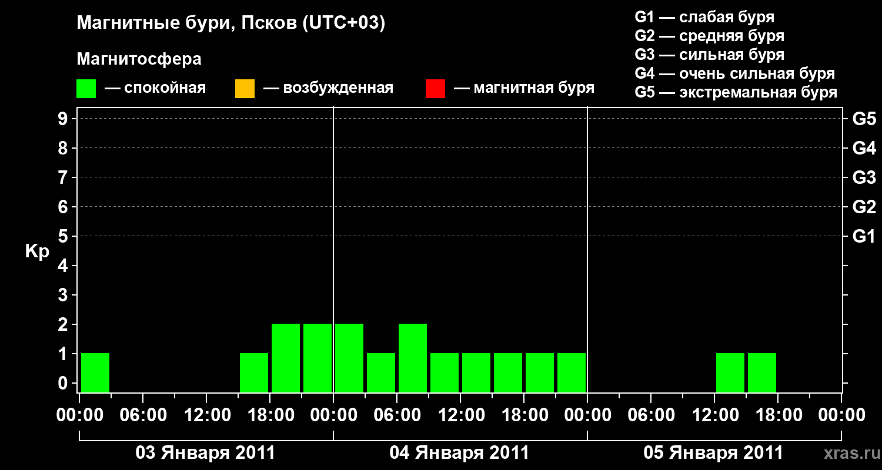The image size is (882, 470).
Task: Click the 'Kp' axis title
Action: 37,251
